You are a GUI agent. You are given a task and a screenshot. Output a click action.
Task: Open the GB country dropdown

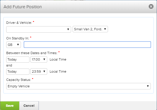[x=14, y=45]
